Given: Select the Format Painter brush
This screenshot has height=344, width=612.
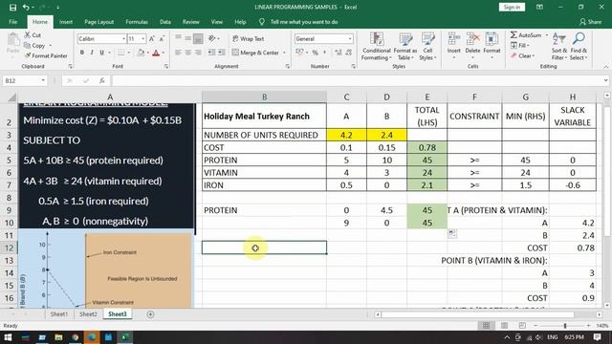Looking at the screenshot, I should pyautogui.click(x=28, y=55).
